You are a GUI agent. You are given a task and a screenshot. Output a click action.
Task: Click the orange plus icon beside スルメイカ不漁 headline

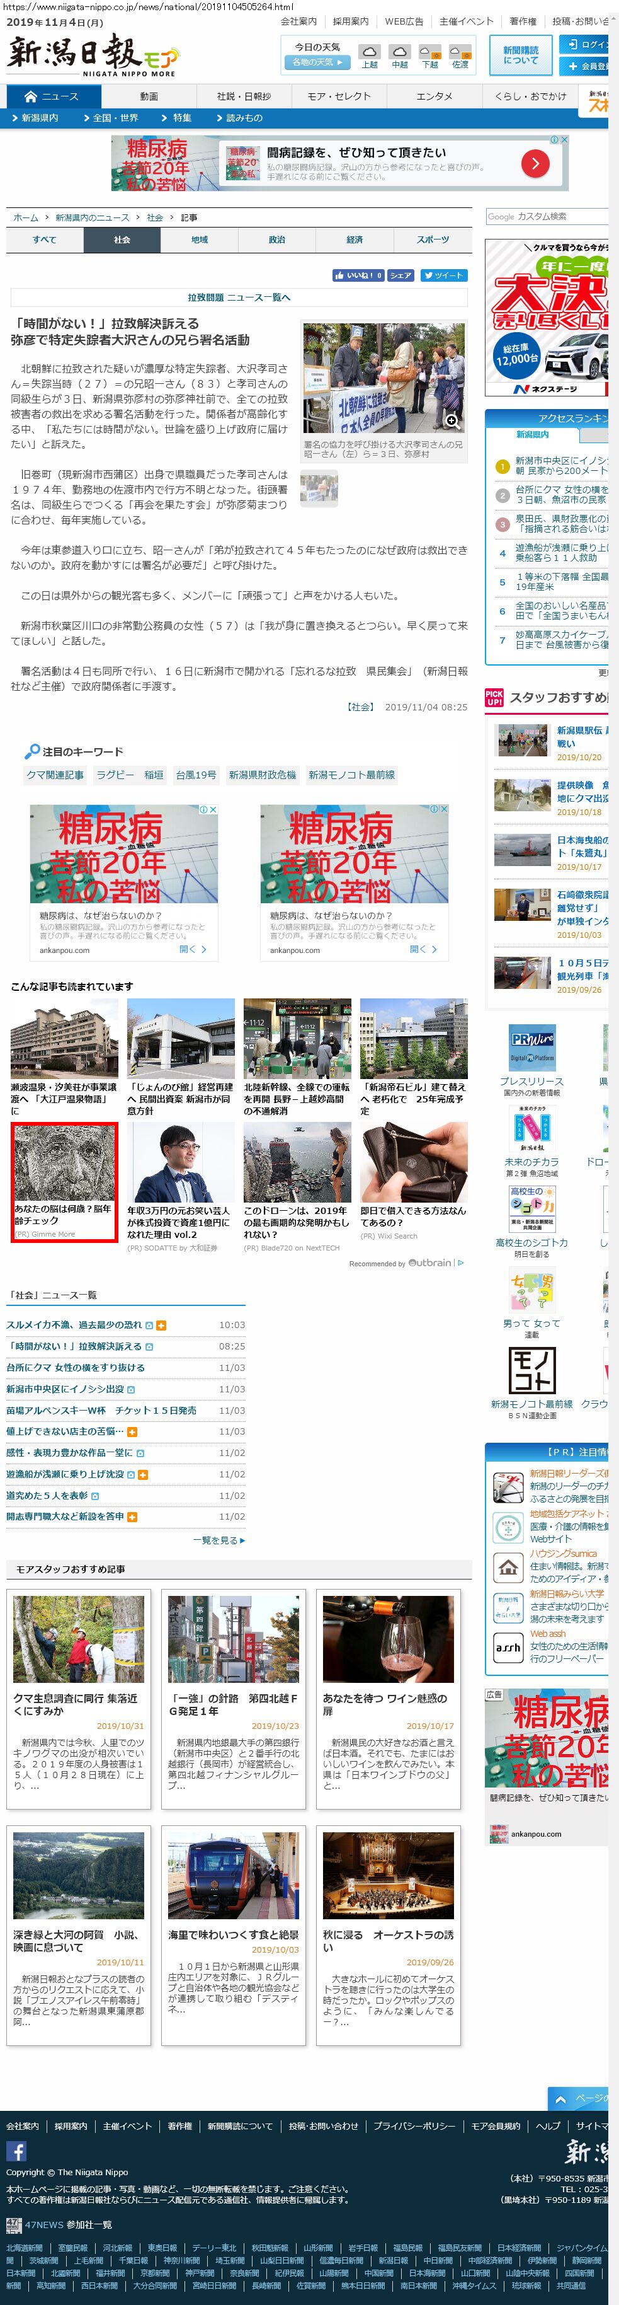coord(161,1325)
